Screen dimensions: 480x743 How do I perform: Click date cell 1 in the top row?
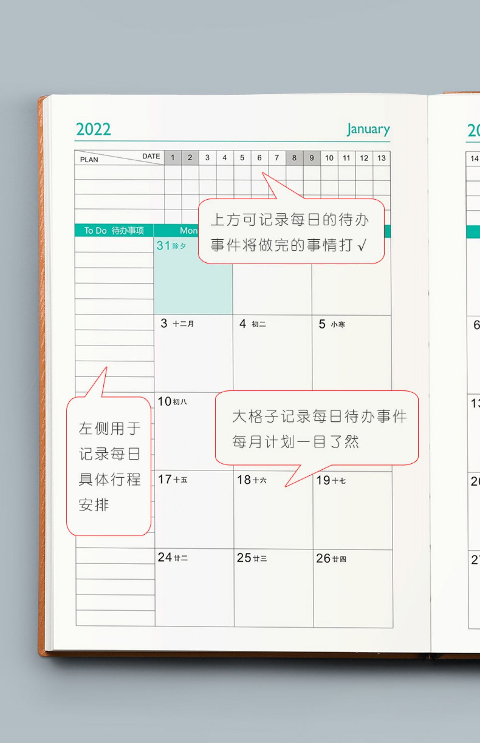(x=173, y=158)
